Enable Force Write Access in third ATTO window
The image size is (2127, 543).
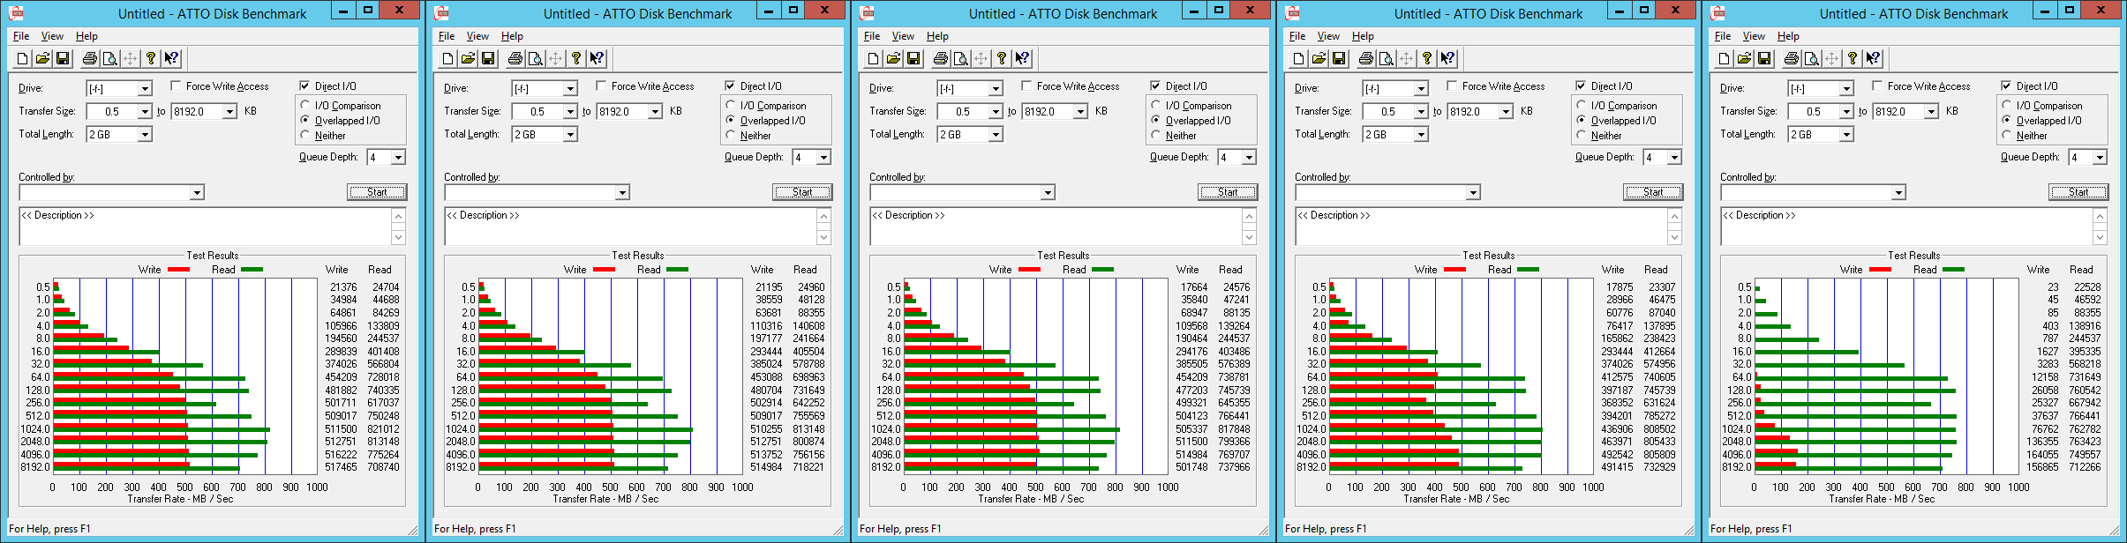(1026, 86)
